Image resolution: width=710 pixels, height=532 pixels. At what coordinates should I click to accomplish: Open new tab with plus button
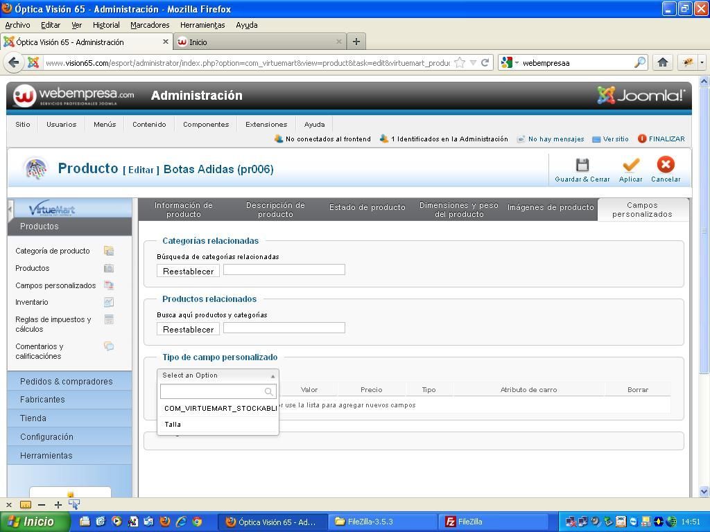[x=356, y=42]
